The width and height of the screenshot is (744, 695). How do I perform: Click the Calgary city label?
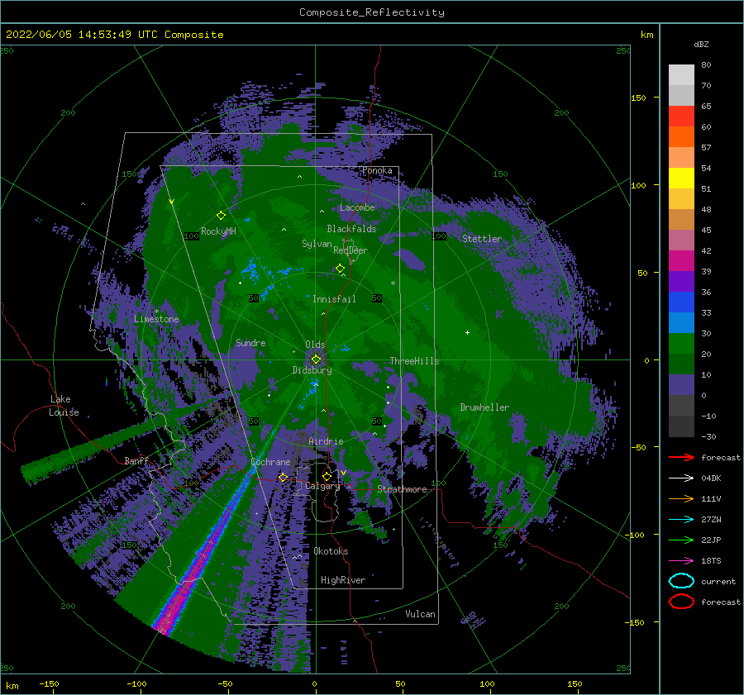coord(322,486)
